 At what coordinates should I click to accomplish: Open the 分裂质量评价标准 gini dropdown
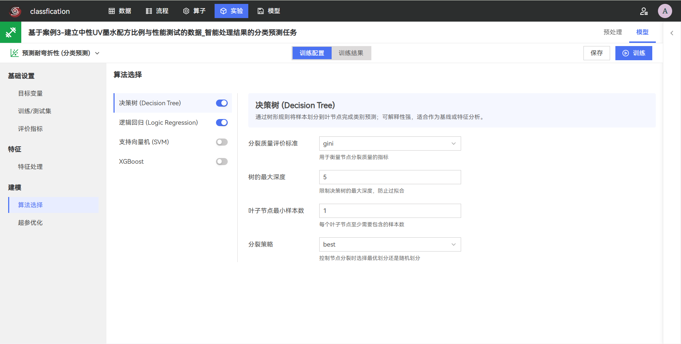[390, 143]
